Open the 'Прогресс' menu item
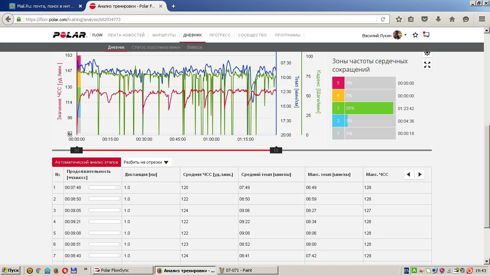The width and height of the screenshot is (490, 276). pos(220,35)
